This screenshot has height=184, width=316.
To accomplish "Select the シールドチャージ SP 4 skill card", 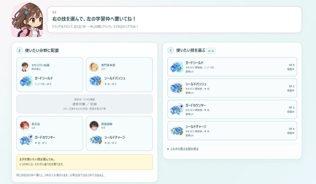I will (232, 131).
